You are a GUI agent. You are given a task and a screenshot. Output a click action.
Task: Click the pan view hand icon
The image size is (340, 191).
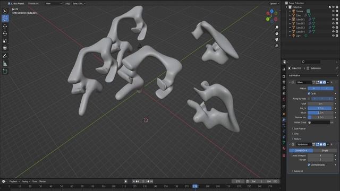pos(277,33)
